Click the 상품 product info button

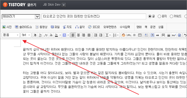[x=161, y=27]
